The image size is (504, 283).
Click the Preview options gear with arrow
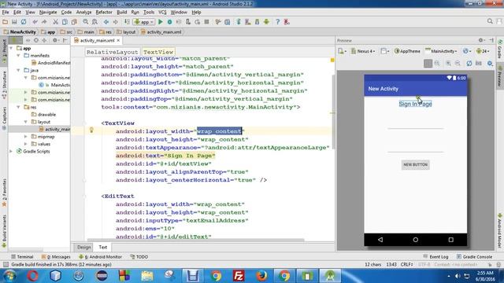click(x=490, y=64)
